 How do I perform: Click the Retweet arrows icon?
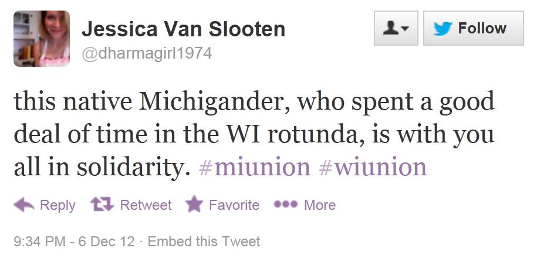tap(102, 204)
